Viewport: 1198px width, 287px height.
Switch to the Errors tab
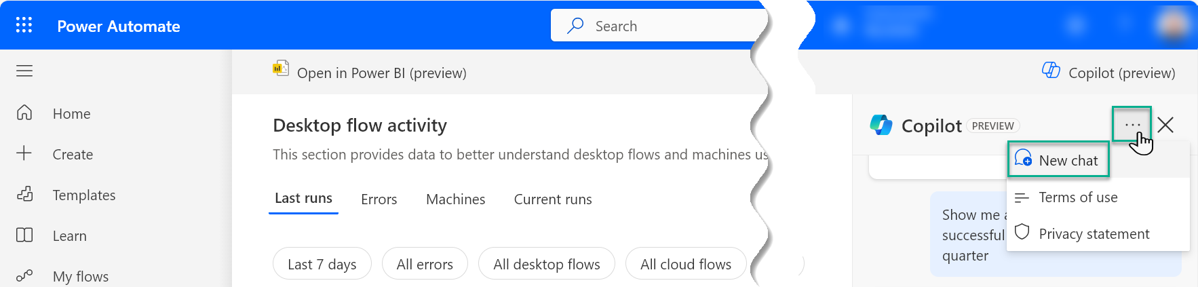[x=379, y=199]
